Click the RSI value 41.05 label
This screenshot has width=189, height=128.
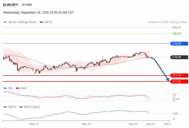[176, 99]
